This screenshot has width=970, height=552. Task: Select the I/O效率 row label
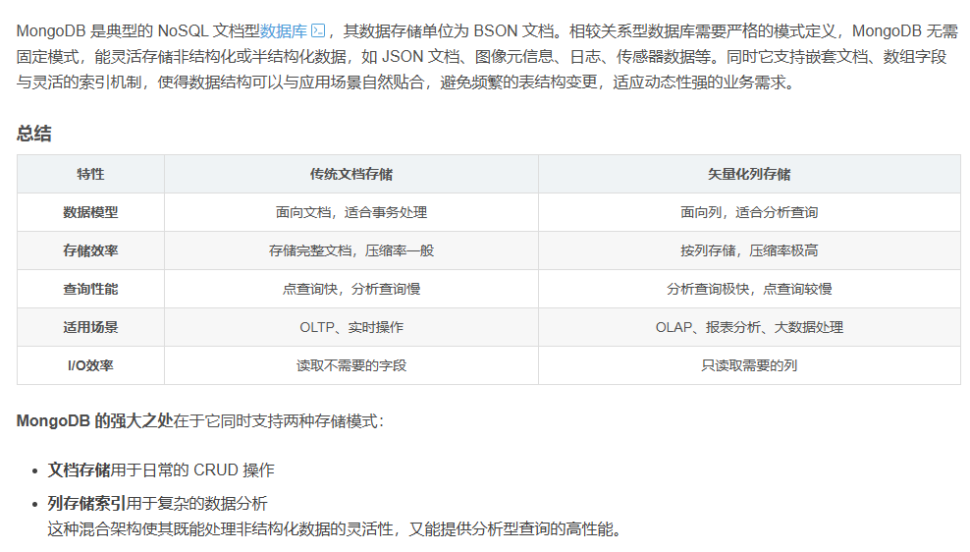pyautogui.click(x=90, y=365)
